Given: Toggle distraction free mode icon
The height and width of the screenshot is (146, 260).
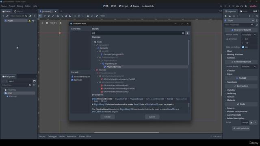Looking at the screenshot, I should pyautogui.click(x=221, y=11).
